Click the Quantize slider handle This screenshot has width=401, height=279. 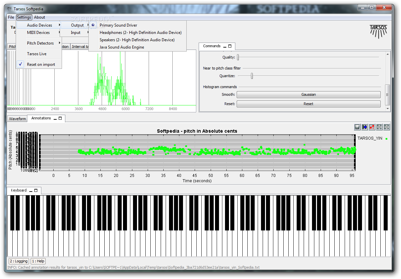252,76
